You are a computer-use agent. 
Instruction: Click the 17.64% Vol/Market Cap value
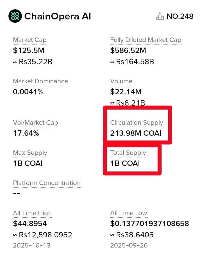26,133
